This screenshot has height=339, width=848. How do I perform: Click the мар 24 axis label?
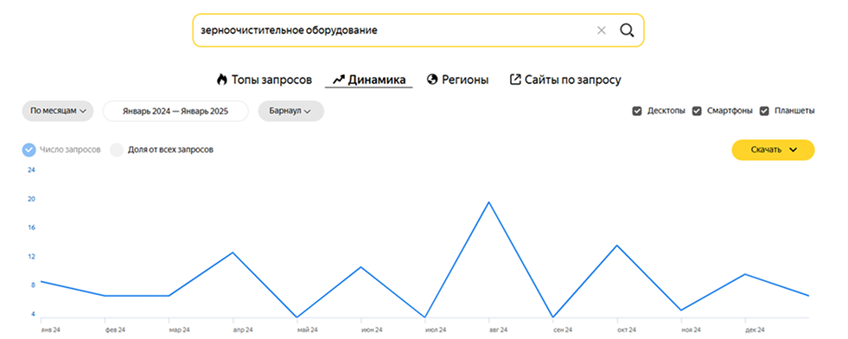(x=179, y=329)
